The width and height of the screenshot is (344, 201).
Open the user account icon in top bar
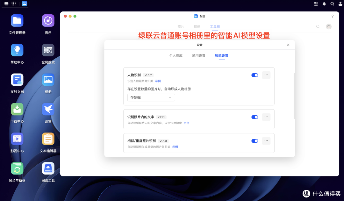pos(340,4)
